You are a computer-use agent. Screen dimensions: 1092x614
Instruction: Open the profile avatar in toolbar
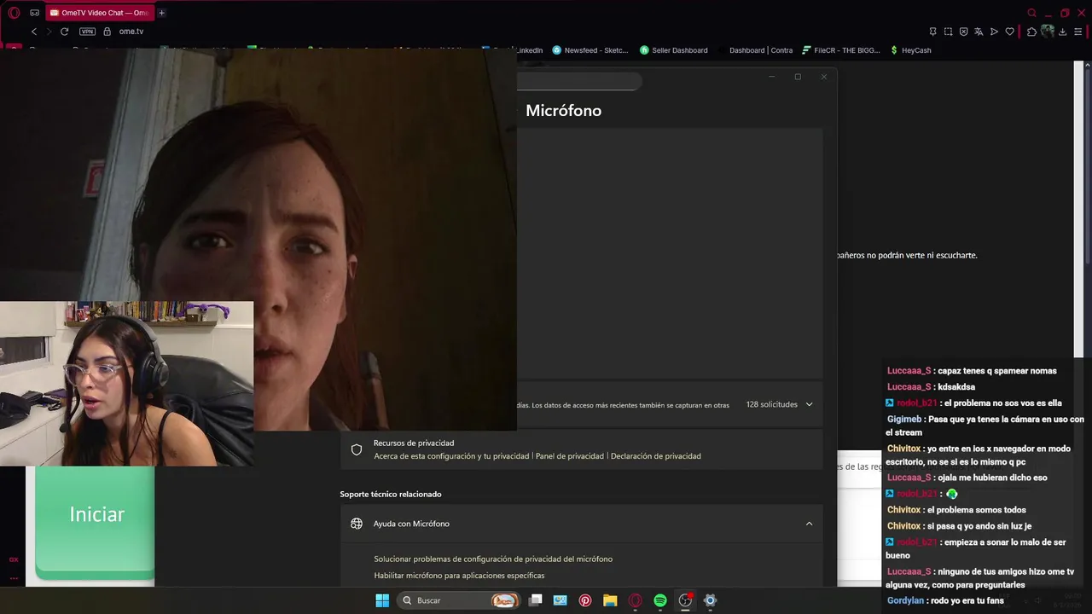tap(1047, 32)
